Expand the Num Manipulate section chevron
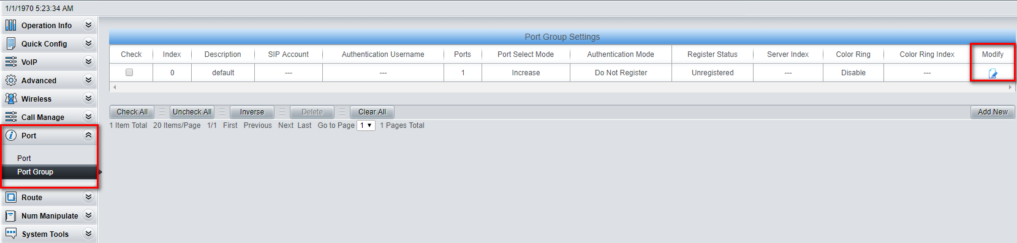The image size is (1017, 243). pyautogui.click(x=88, y=215)
